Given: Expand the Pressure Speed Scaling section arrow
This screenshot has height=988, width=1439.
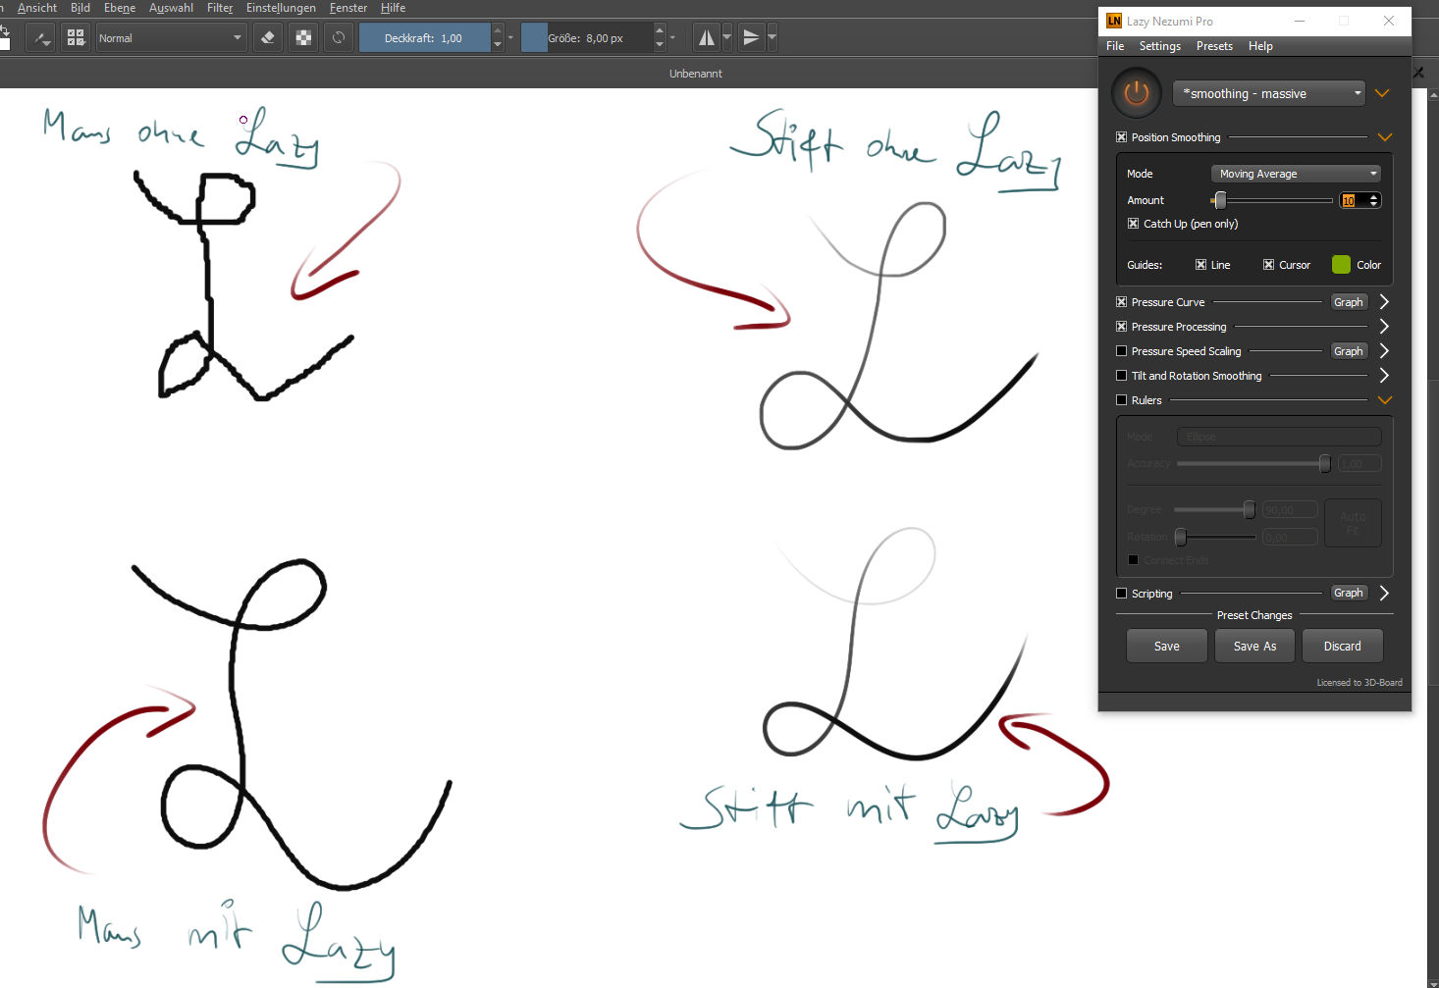Looking at the screenshot, I should click(x=1384, y=351).
